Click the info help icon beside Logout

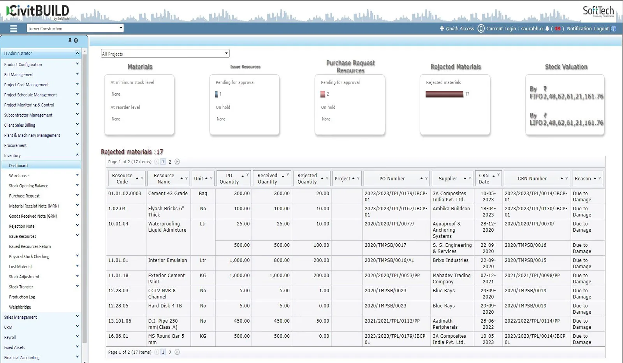[614, 29]
